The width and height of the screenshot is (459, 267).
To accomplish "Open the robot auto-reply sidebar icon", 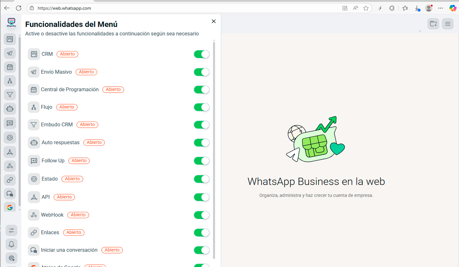I will pos(10,109).
